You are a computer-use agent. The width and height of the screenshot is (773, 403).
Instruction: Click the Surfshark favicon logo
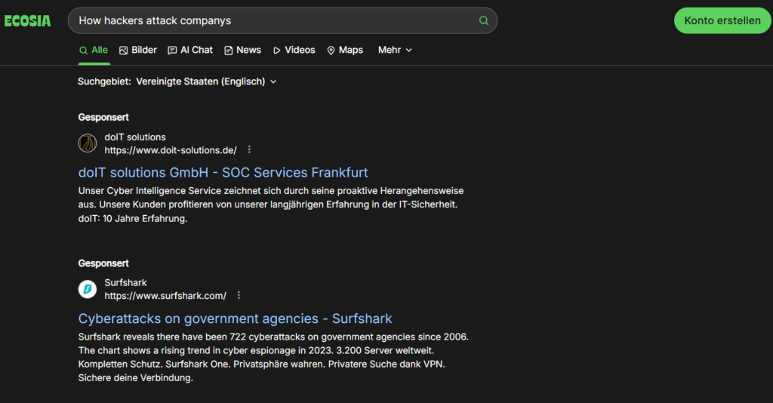[88, 289]
